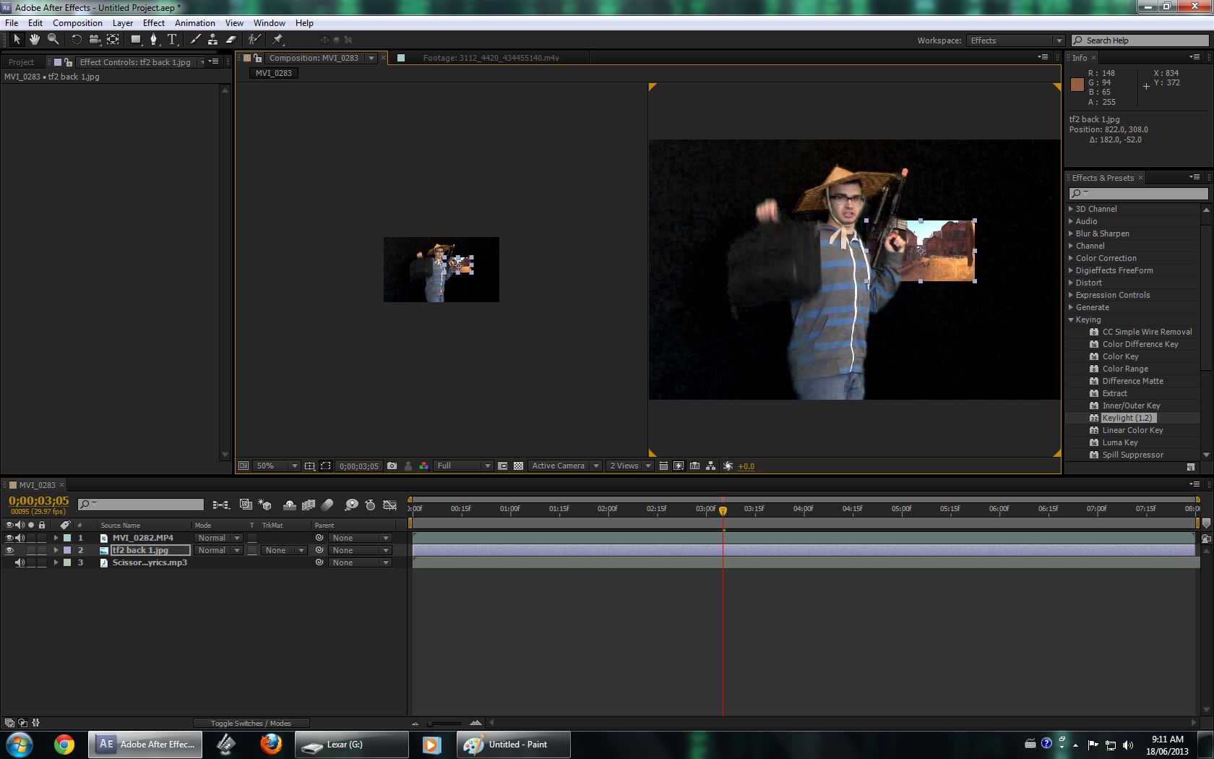The image size is (1214, 759).
Task: Select the Color Key effect
Action: pyautogui.click(x=1120, y=356)
